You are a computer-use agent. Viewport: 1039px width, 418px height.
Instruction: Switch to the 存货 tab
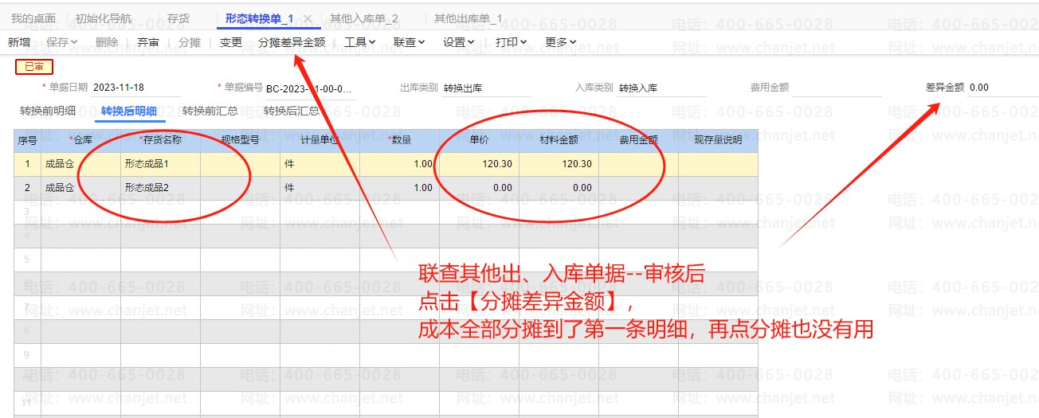[178, 18]
